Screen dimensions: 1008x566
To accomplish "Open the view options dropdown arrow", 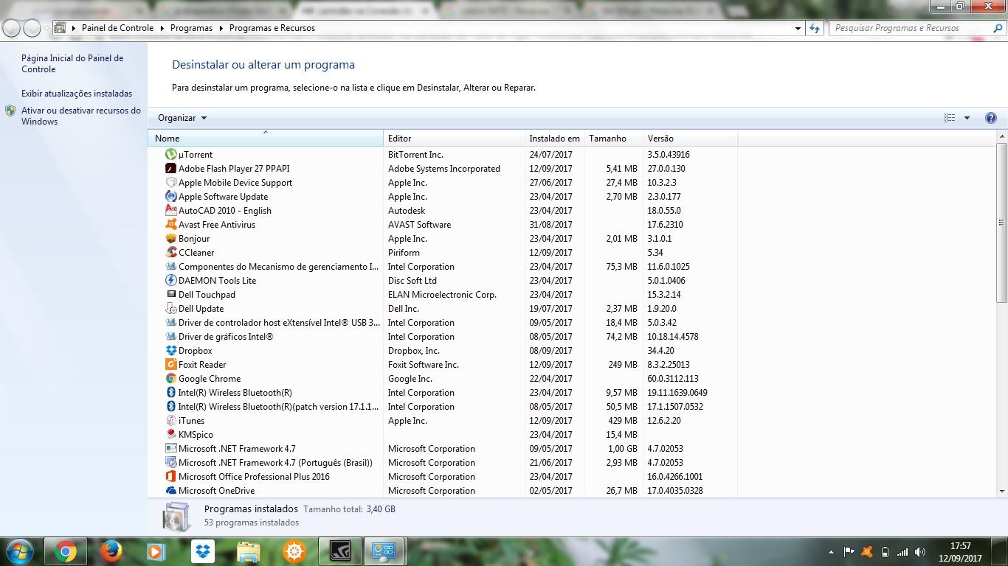I will (x=967, y=118).
